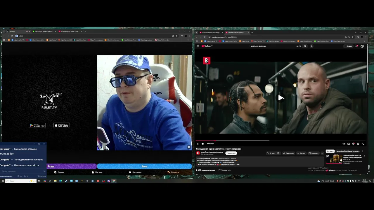Image resolution: width=374 pixels, height=210 pixels.
Task: Click the Создать create button
Action: tap(348, 46)
